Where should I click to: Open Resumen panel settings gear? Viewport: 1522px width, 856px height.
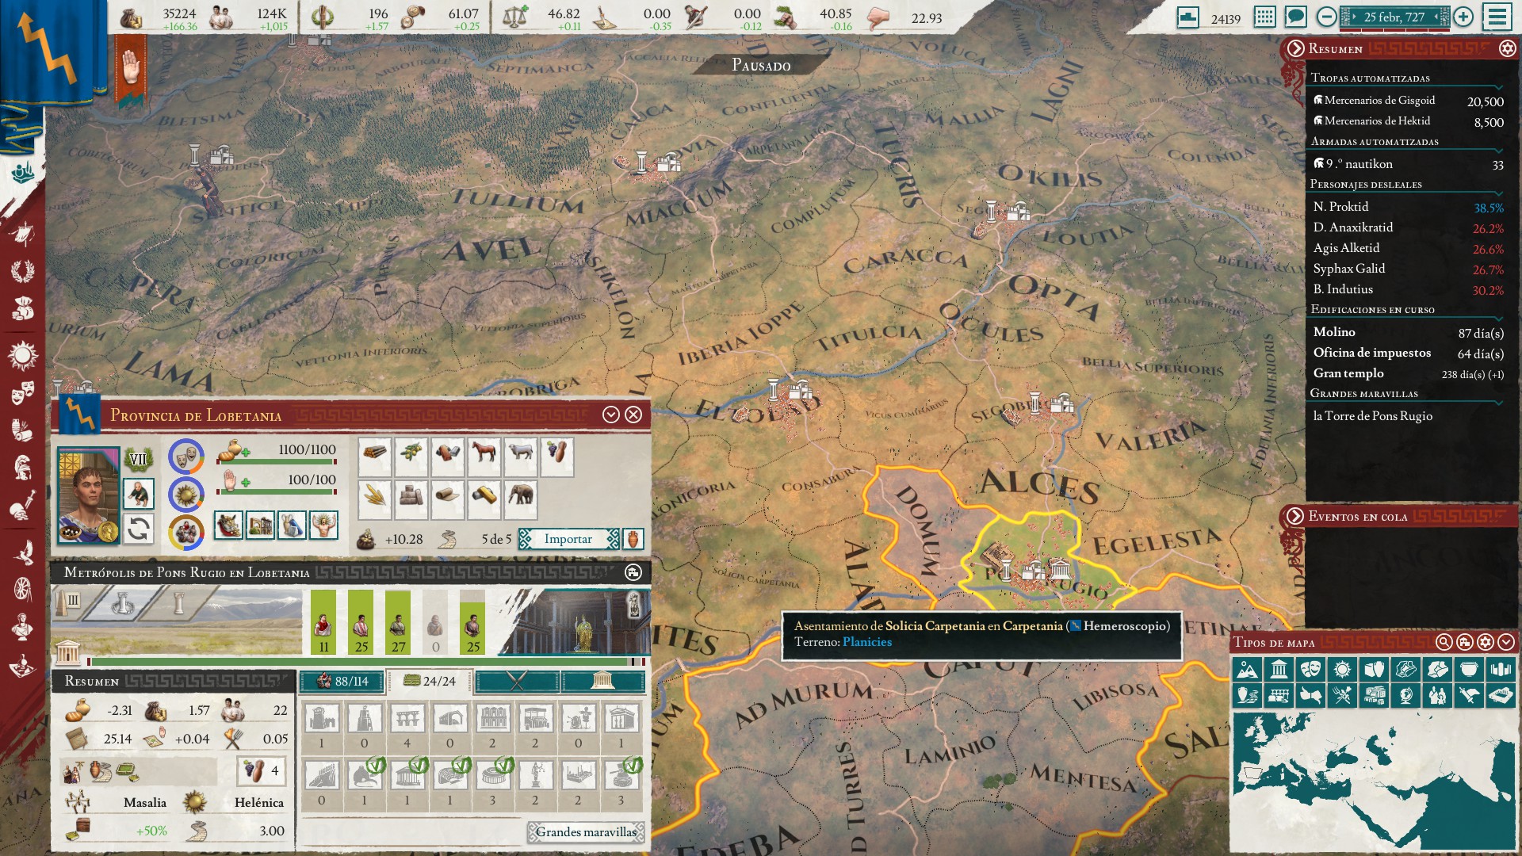click(1507, 49)
